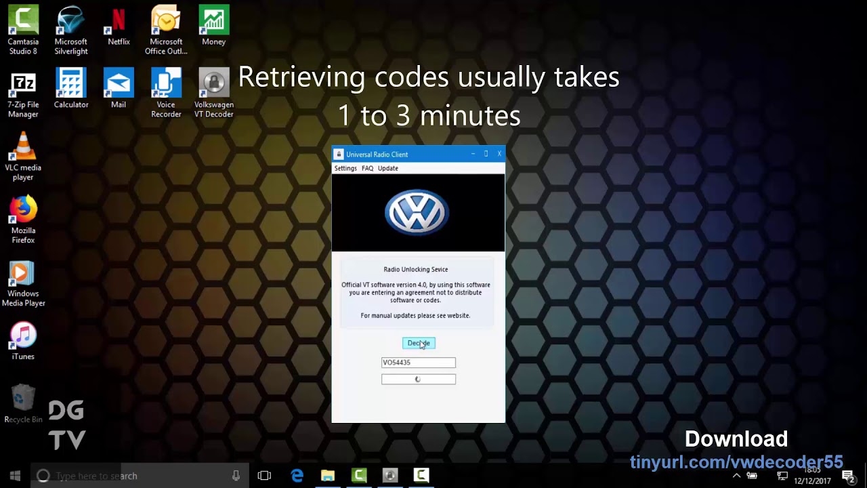
Task: Open Mozilla Firefox desktop shortcut
Action: pyautogui.click(x=23, y=220)
